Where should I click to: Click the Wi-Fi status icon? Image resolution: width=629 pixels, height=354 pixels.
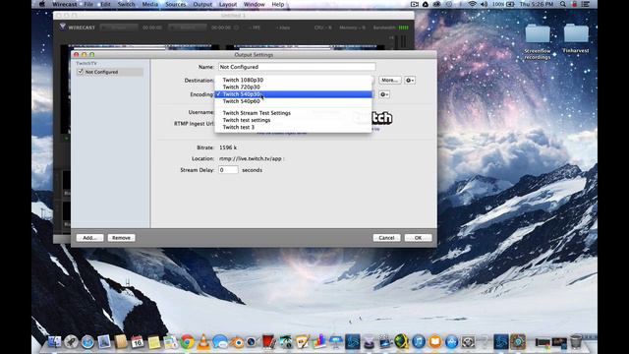pos(473,4)
